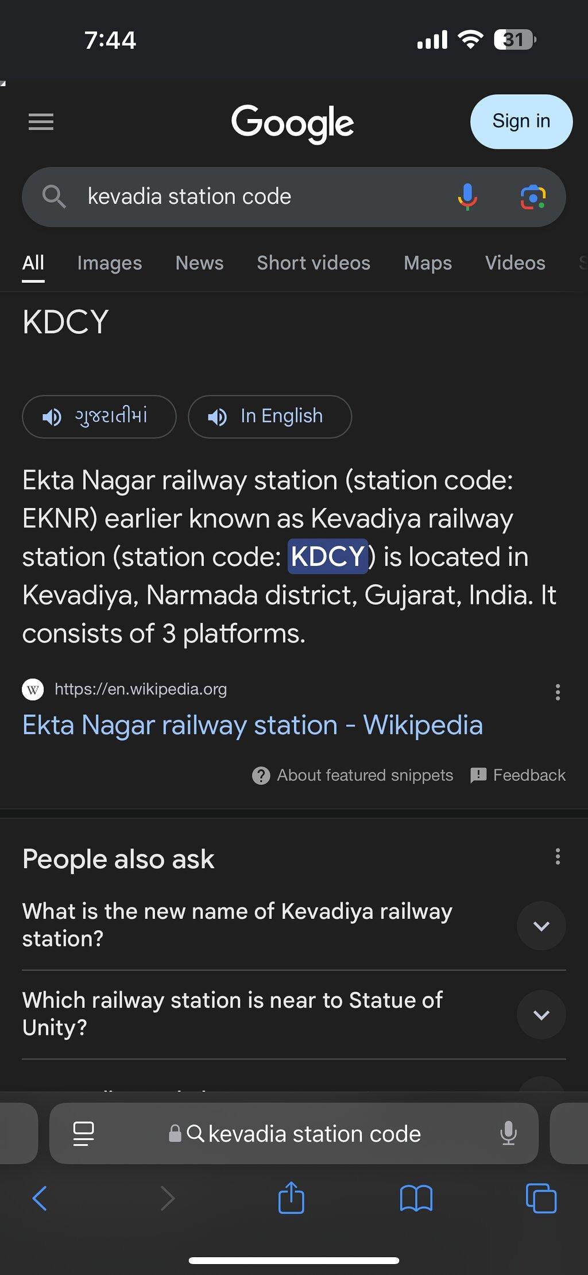This screenshot has width=588, height=1275.
Task: Select the Maps tab
Action: tap(428, 263)
